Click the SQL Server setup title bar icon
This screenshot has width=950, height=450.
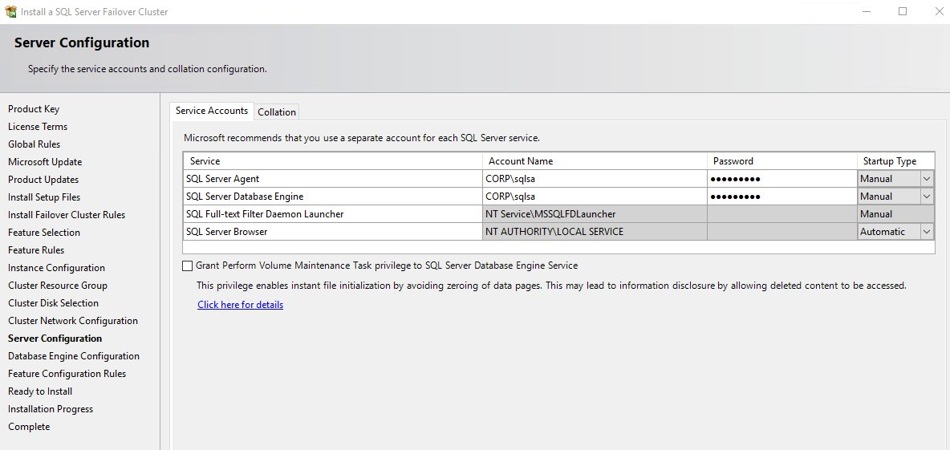tap(10, 11)
